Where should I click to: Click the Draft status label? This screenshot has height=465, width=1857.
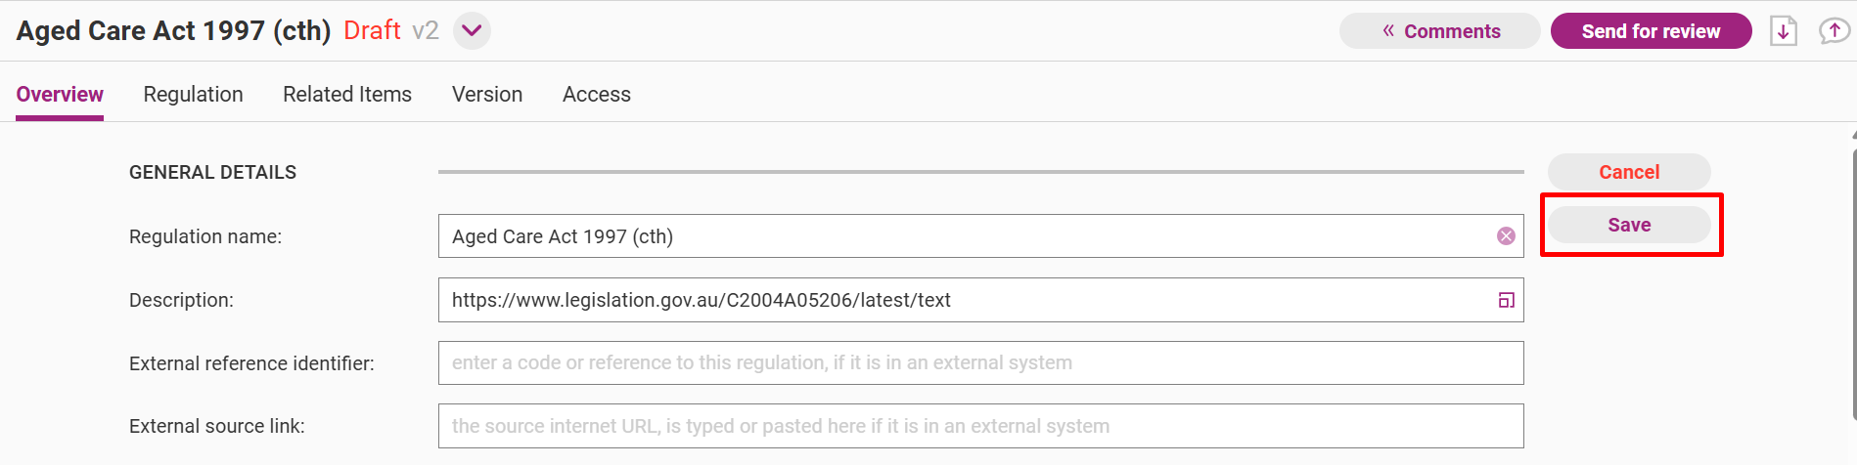(x=372, y=30)
